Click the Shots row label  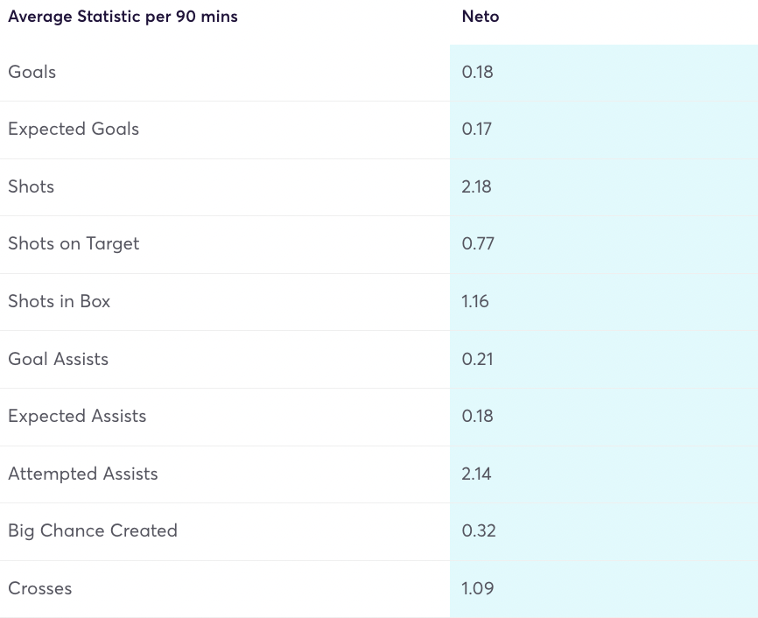click(32, 186)
